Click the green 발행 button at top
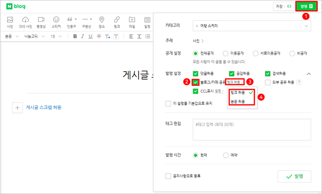 click(x=306, y=7)
